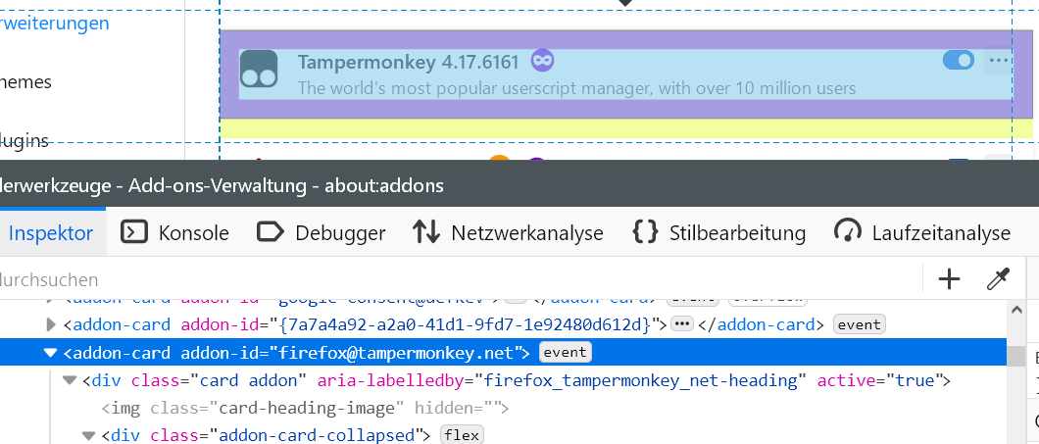Viewport: 1039px width, 444px height.
Task: Click the private browsing badge next to Tampermonkey
Action: click(542, 61)
